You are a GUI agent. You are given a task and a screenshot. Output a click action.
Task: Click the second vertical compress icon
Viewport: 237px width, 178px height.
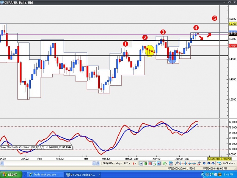(x=194, y=163)
